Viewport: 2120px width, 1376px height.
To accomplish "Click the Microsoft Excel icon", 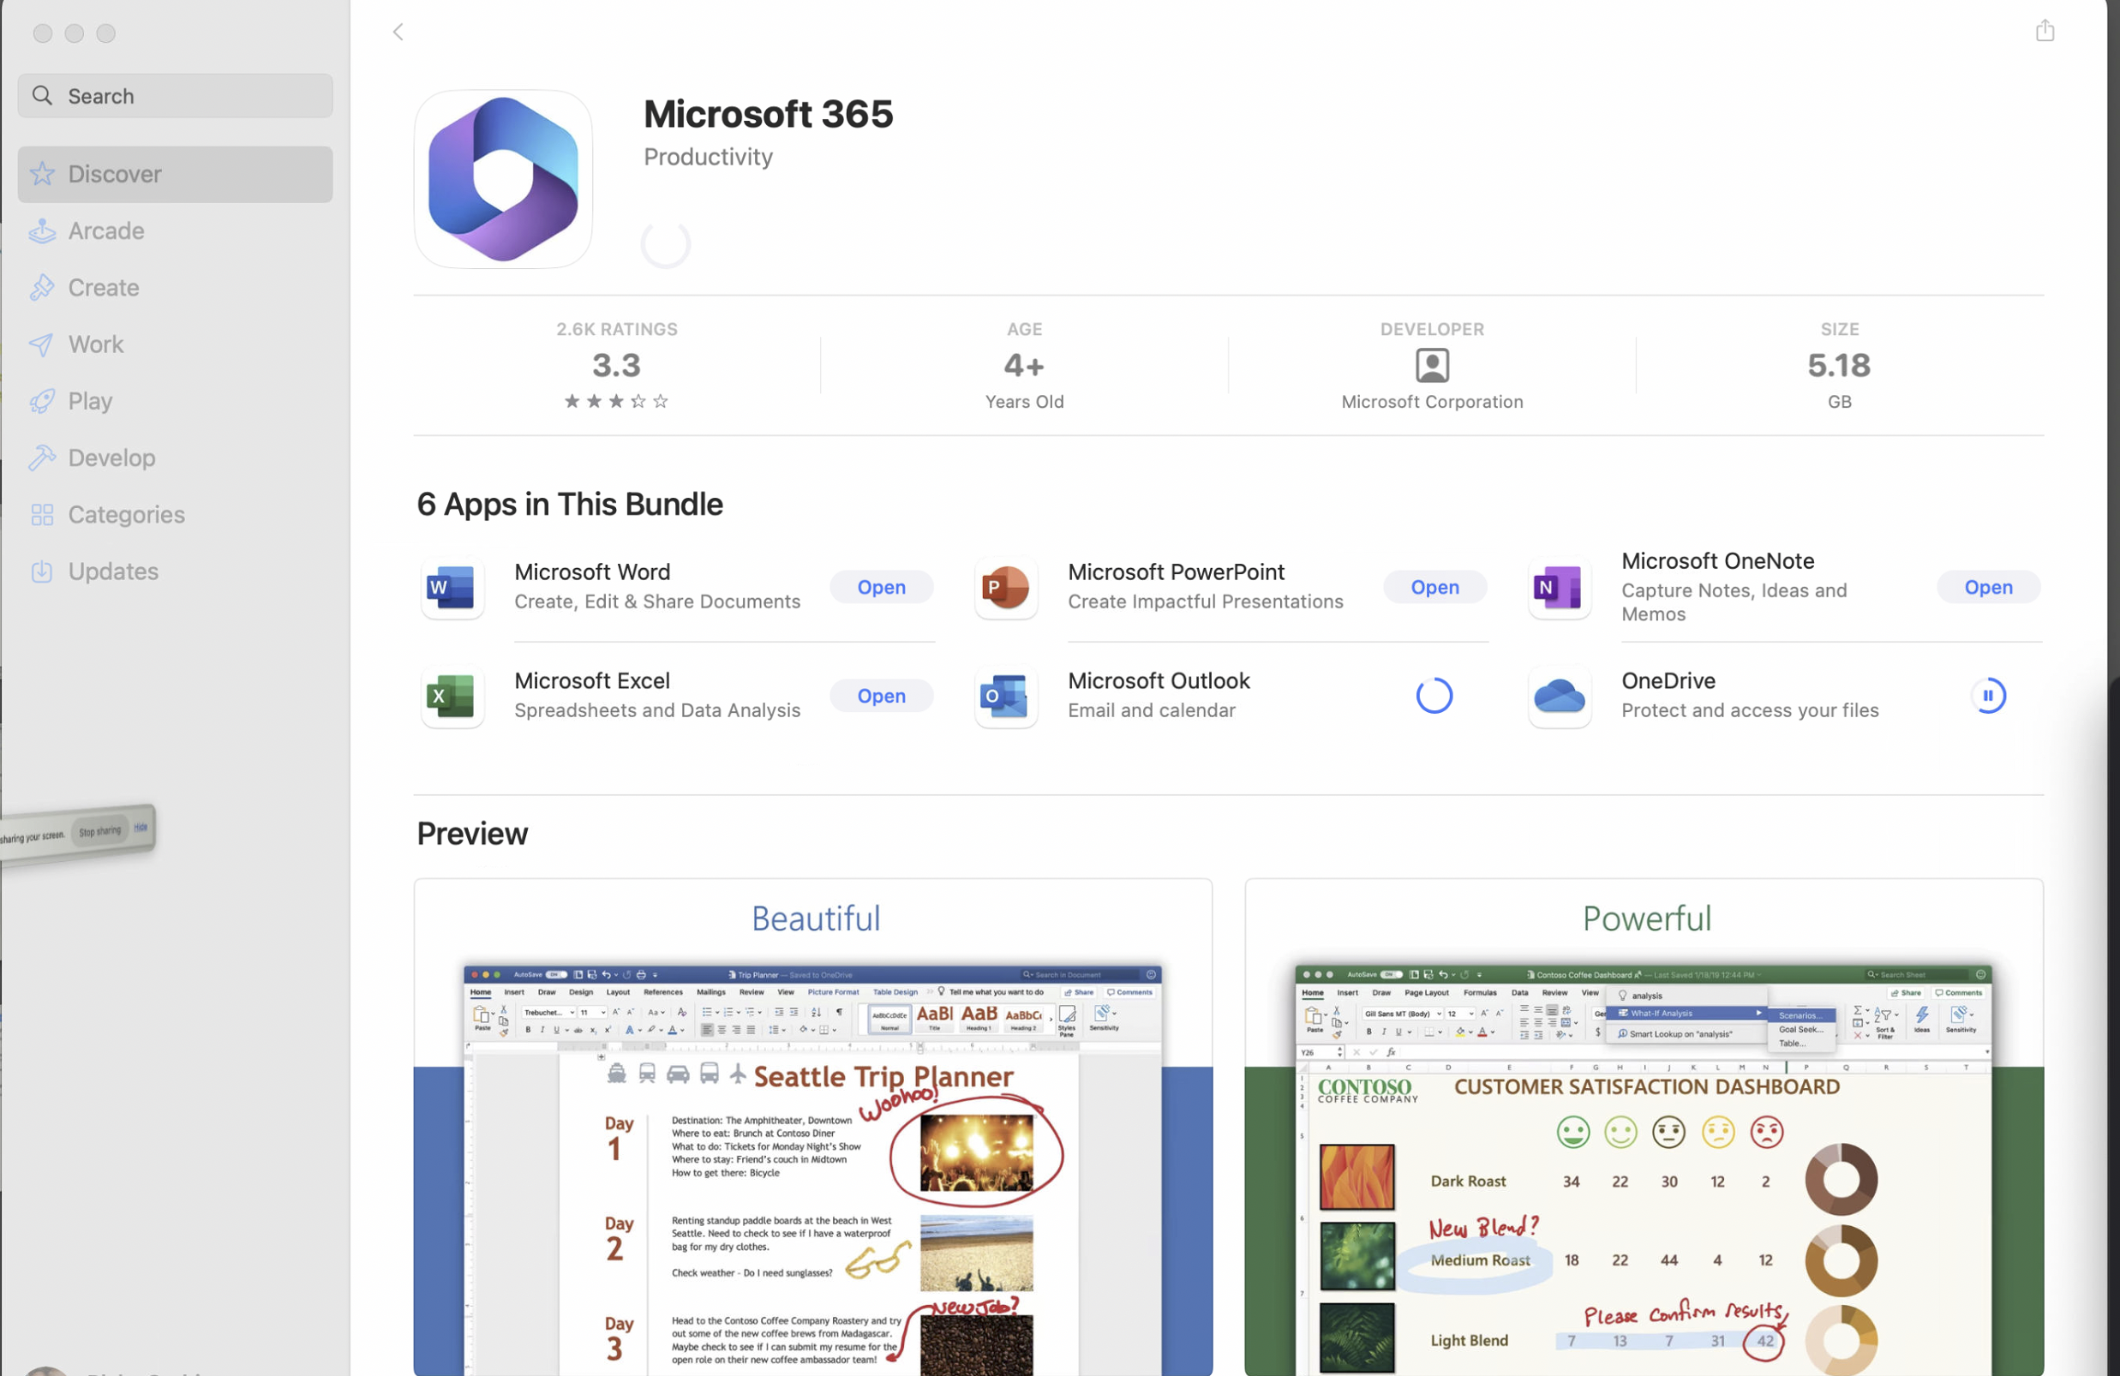I will pos(452,697).
